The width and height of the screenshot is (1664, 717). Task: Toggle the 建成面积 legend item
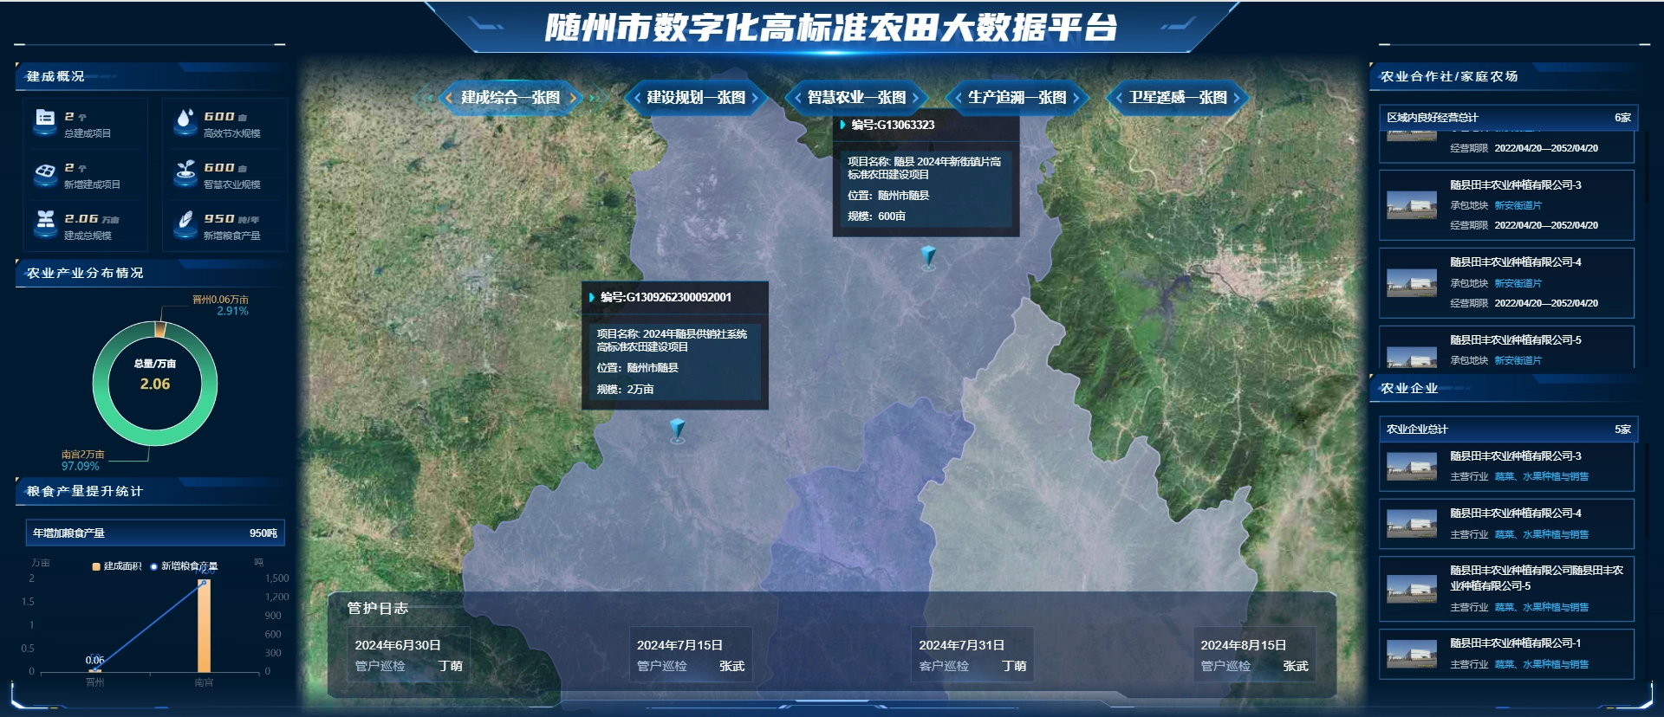click(117, 566)
